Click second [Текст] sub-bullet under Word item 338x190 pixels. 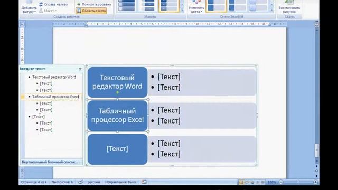click(46, 90)
